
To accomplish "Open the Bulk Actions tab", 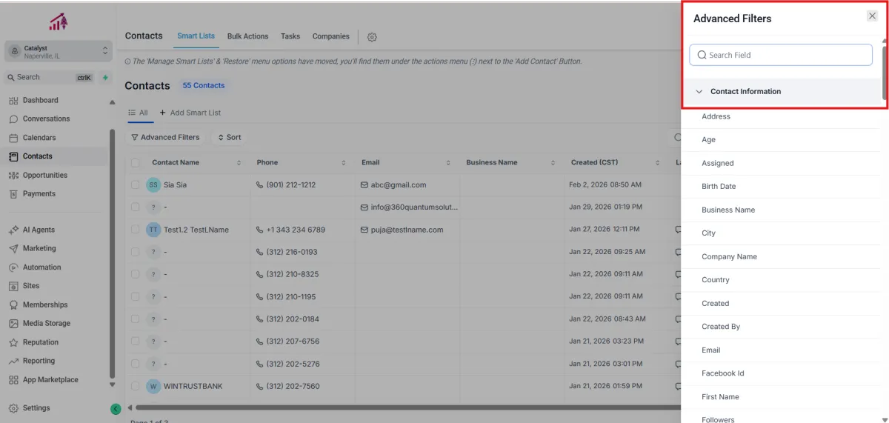I will pos(247,36).
